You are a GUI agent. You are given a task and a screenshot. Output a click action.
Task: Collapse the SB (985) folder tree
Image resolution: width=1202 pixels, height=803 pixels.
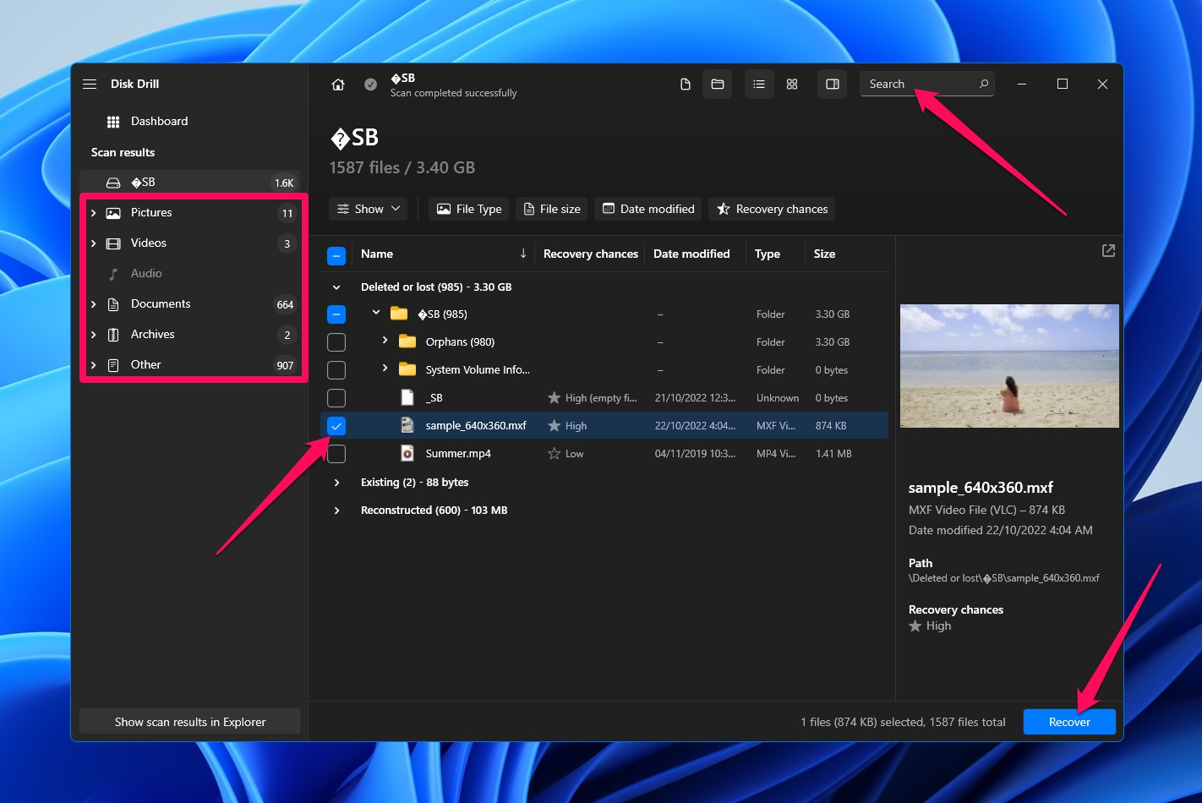[376, 313]
